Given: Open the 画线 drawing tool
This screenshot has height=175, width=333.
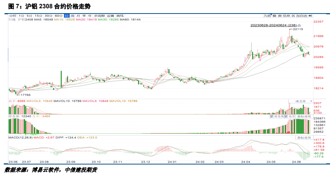Looking at the screenshot, I should tap(120, 16).
